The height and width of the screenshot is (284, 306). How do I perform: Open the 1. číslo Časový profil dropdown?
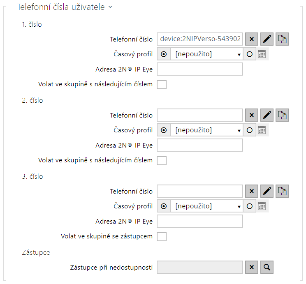coord(207,54)
